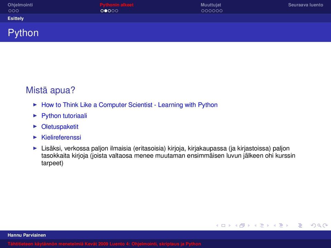
Task: Select the middle slide dot under Ohjelmointi
Action: pos(13,11)
